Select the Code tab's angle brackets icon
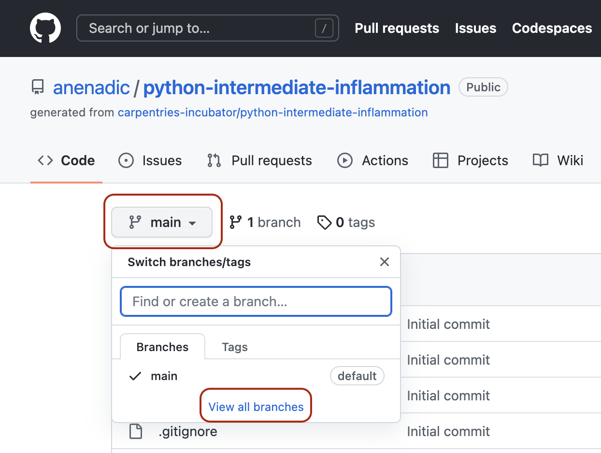This screenshot has height=453, width=601. click(44, 160)
